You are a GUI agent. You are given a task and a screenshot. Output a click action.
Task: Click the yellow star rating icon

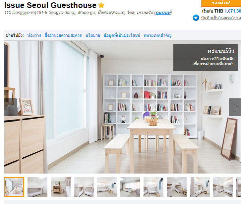101,5
